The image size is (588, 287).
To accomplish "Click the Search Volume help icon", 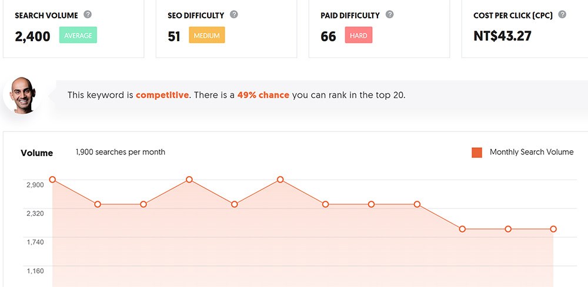I will point(88,15).
